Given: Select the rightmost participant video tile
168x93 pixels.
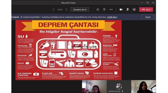Looking at the screenshot, I should click(x=143, y=87).
